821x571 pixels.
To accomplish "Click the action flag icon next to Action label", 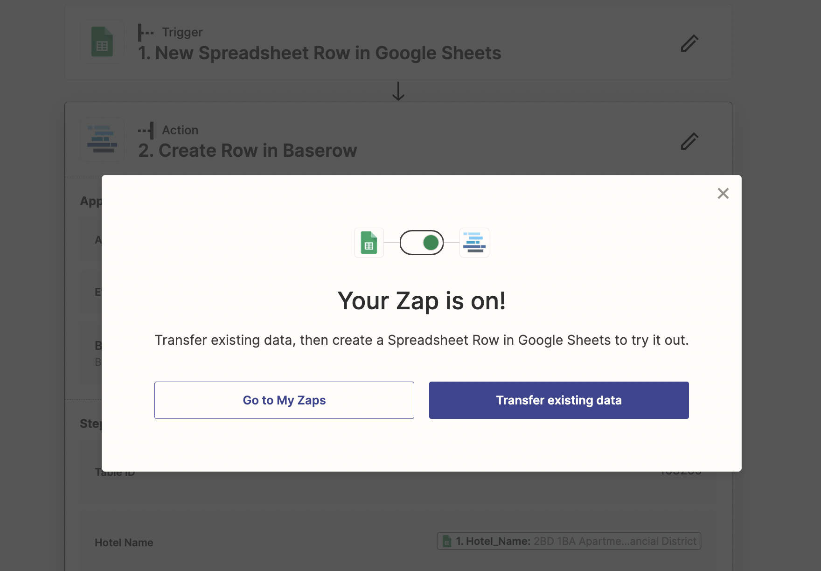I will tap(146, 130).
